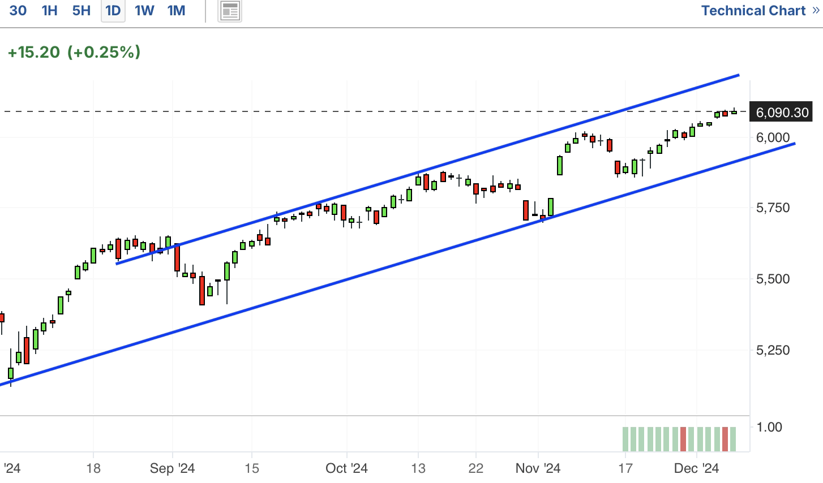Click the +15.20 (+0.25%) change value
Screen dimensions: 823x483
coord(74,52)
